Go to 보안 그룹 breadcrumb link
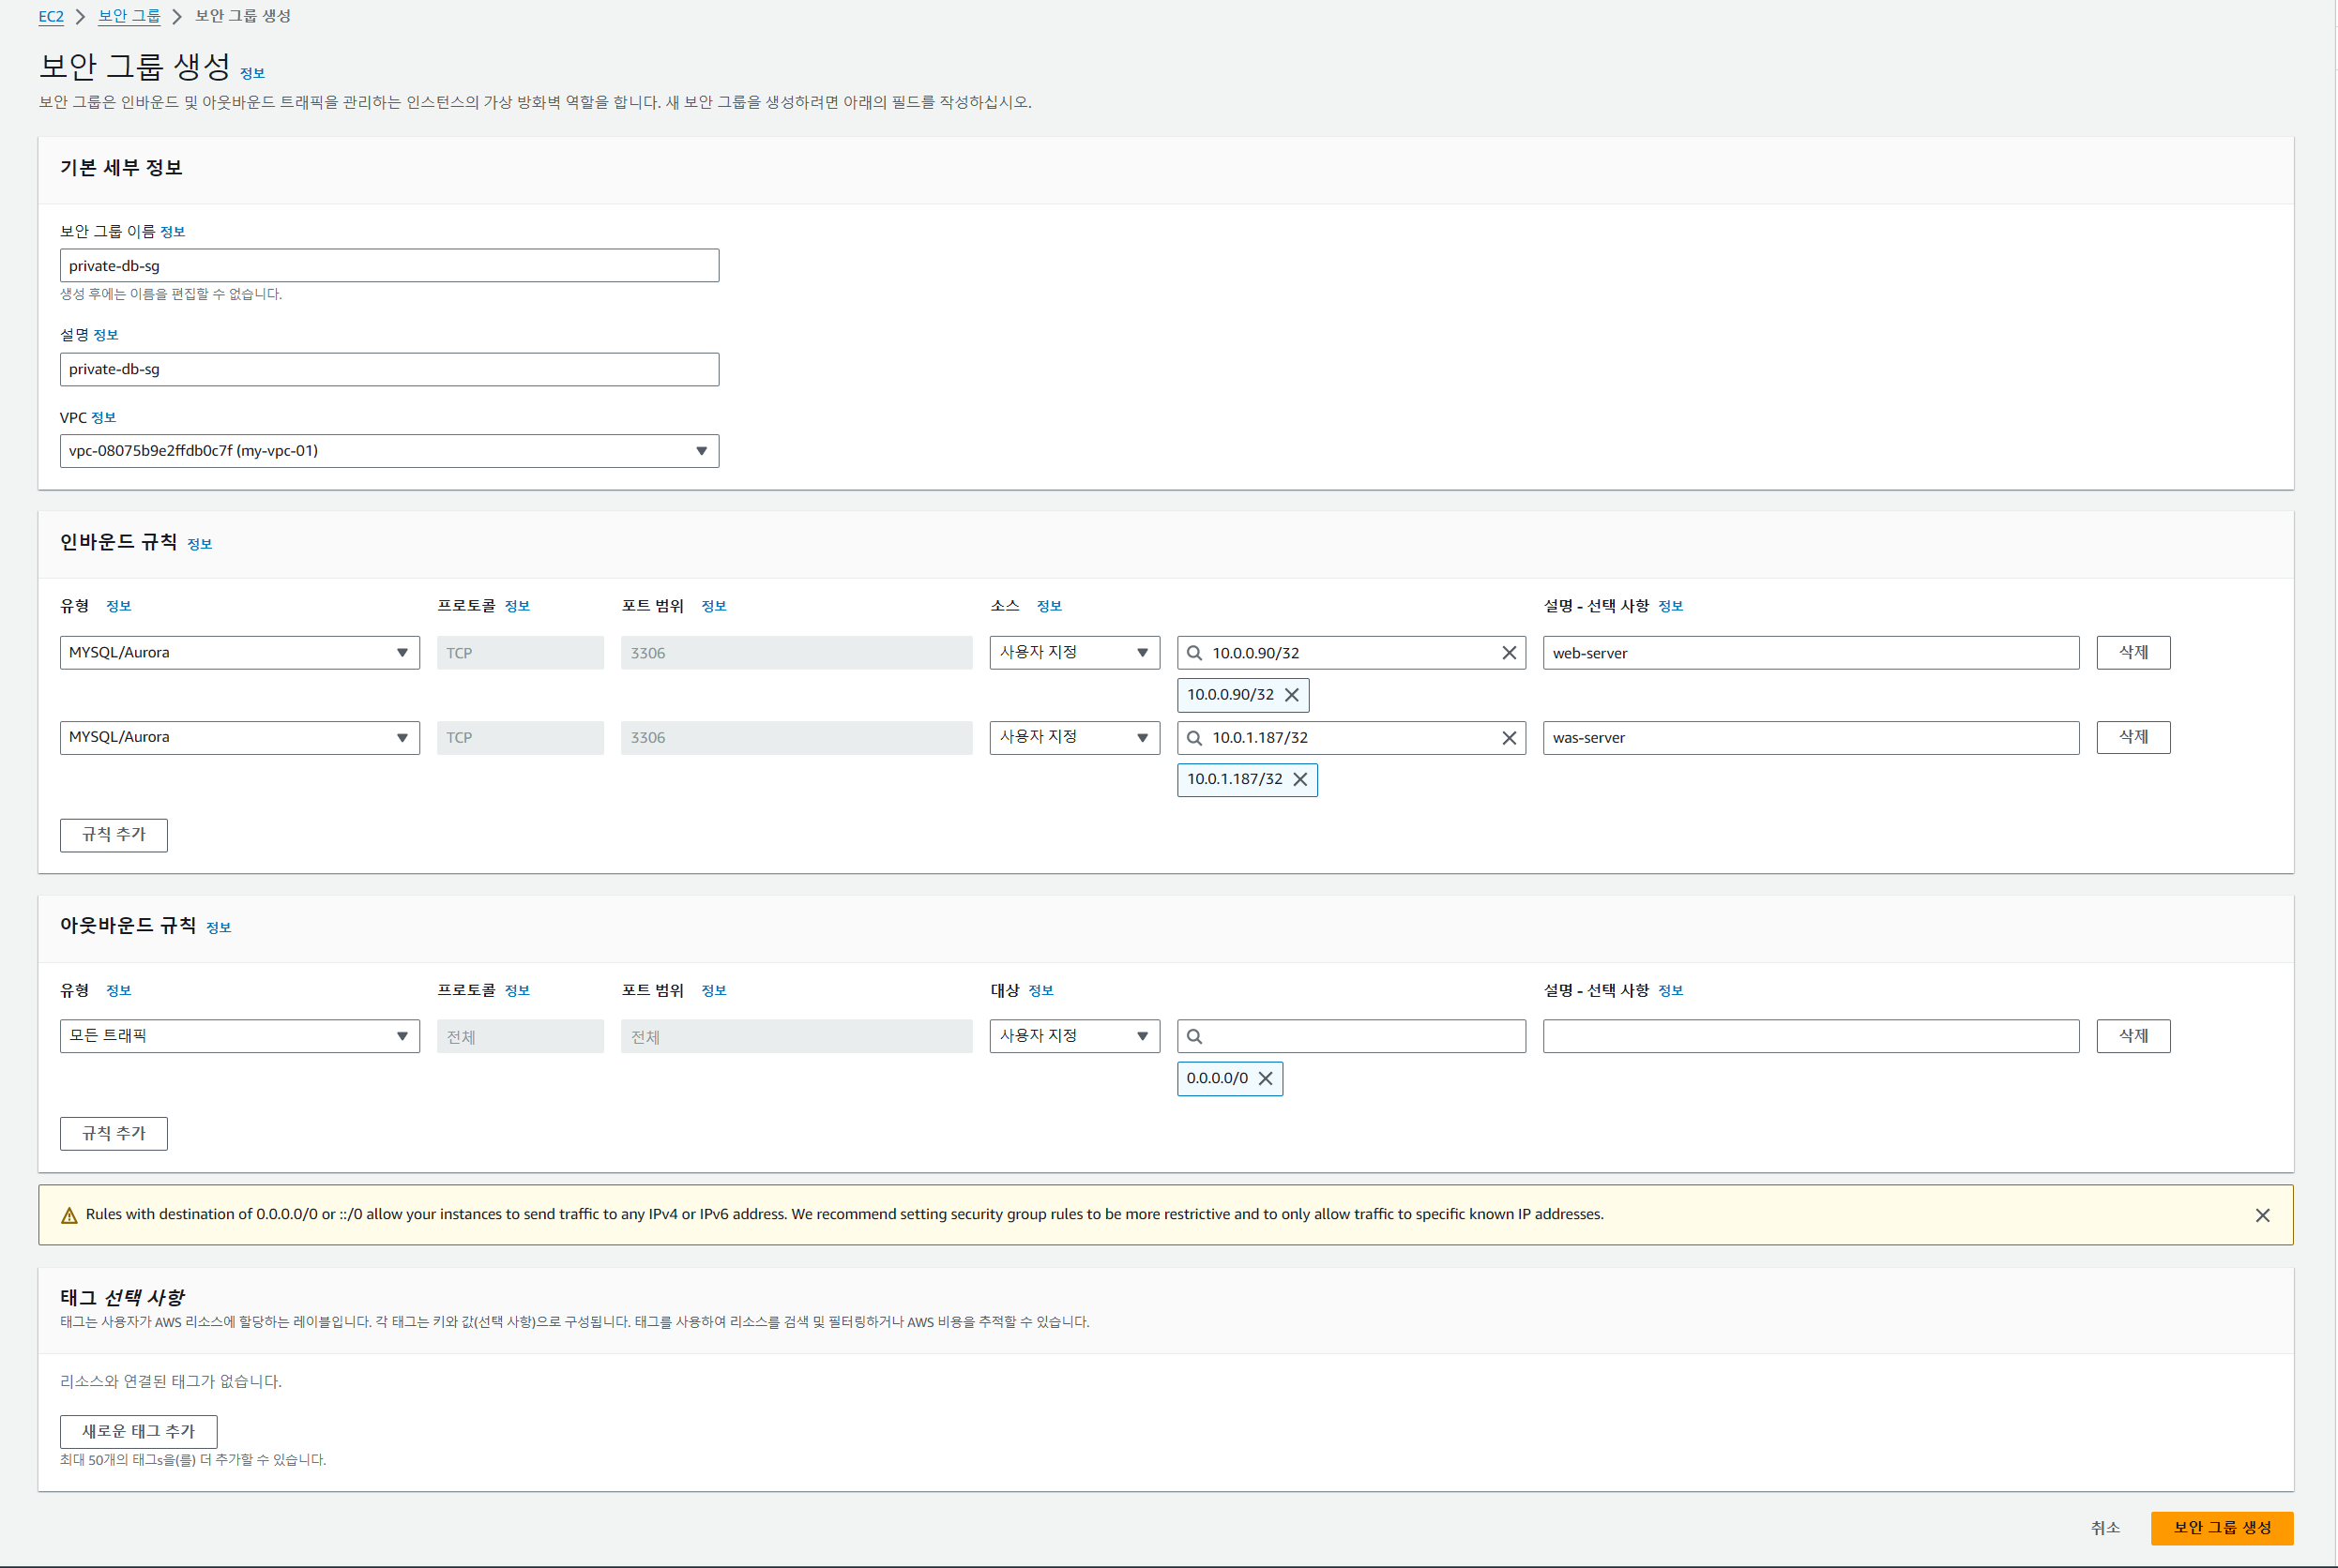This screenshot has height=1568, width=2338. click(x=129, y=16)
